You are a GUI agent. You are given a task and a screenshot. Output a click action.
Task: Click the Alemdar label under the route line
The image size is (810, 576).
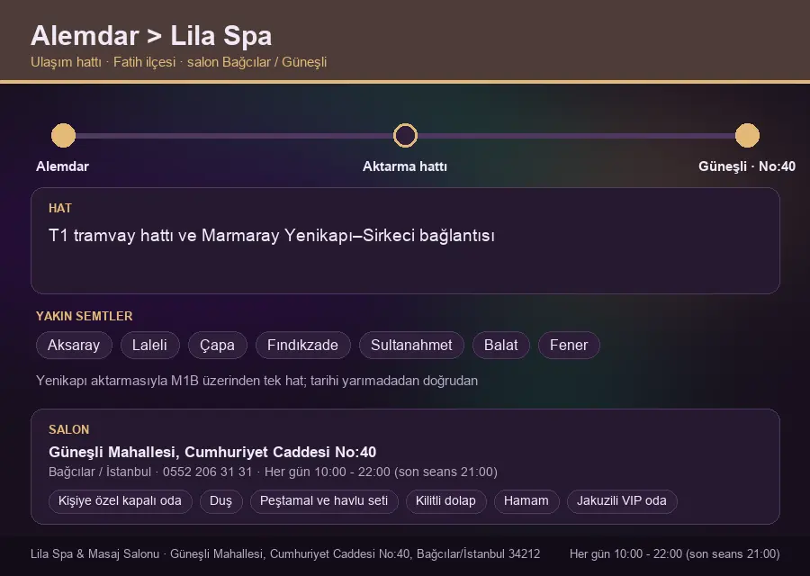tap(62, 166)
